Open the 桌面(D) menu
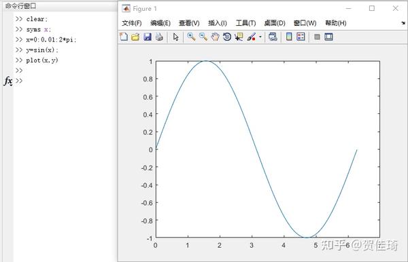The image size is (408, 262). (275, 23)
